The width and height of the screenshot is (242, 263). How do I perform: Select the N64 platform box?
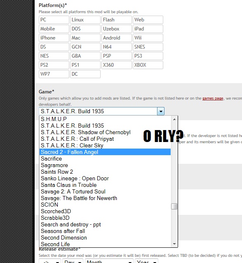point(117,47)
